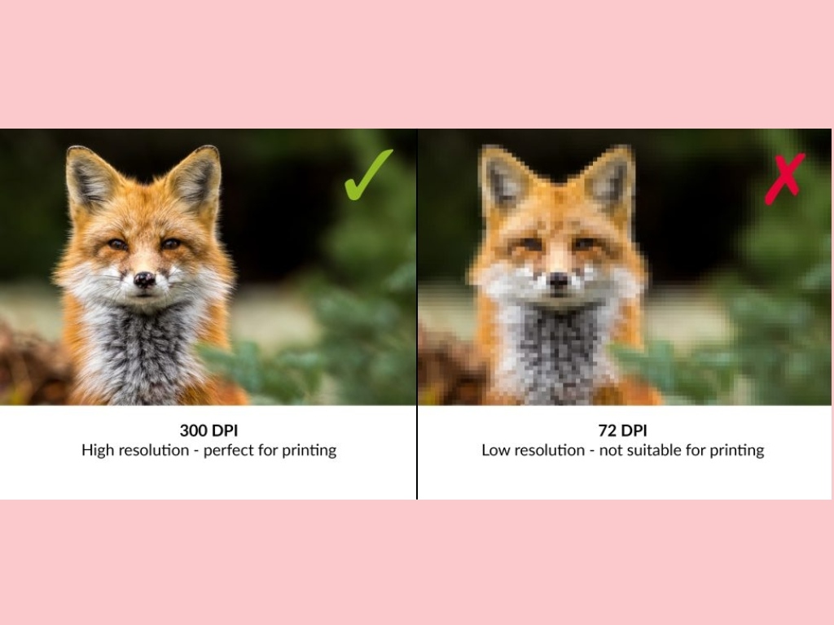Click the 300 DPI heading

(208, 431)
